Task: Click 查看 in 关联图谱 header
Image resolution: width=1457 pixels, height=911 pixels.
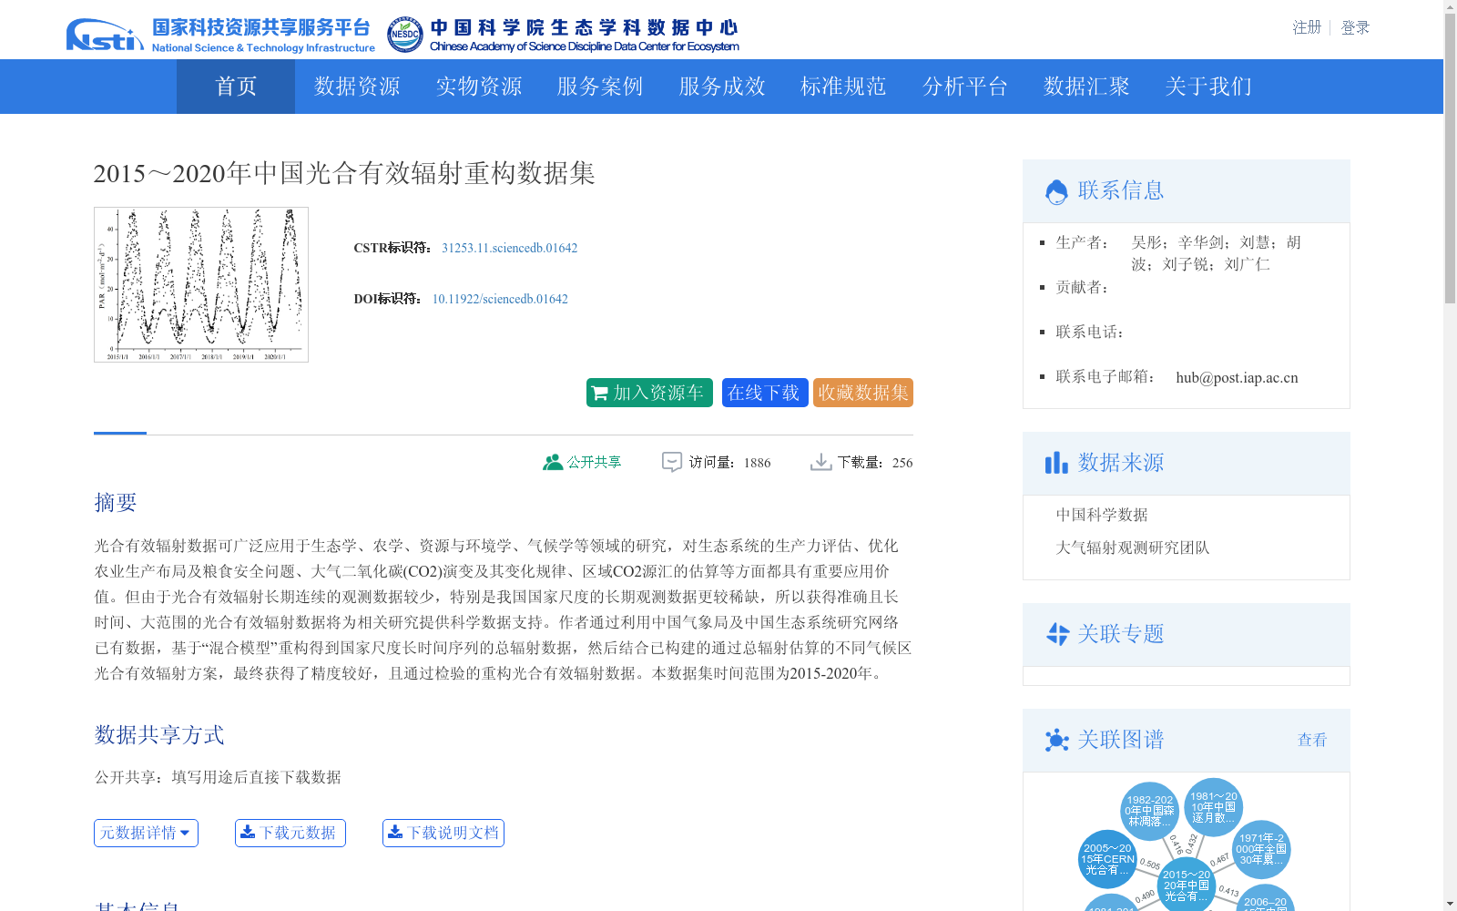Action: point(1312,740)
